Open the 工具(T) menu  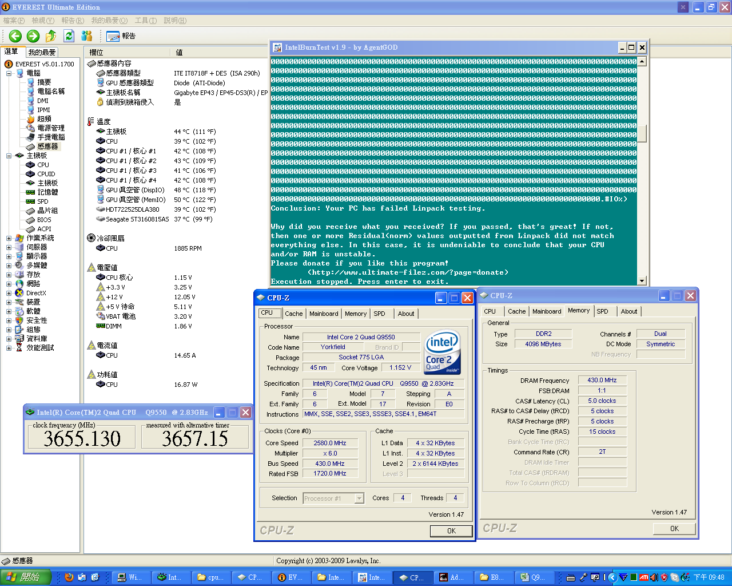click(x=145, y=21)
